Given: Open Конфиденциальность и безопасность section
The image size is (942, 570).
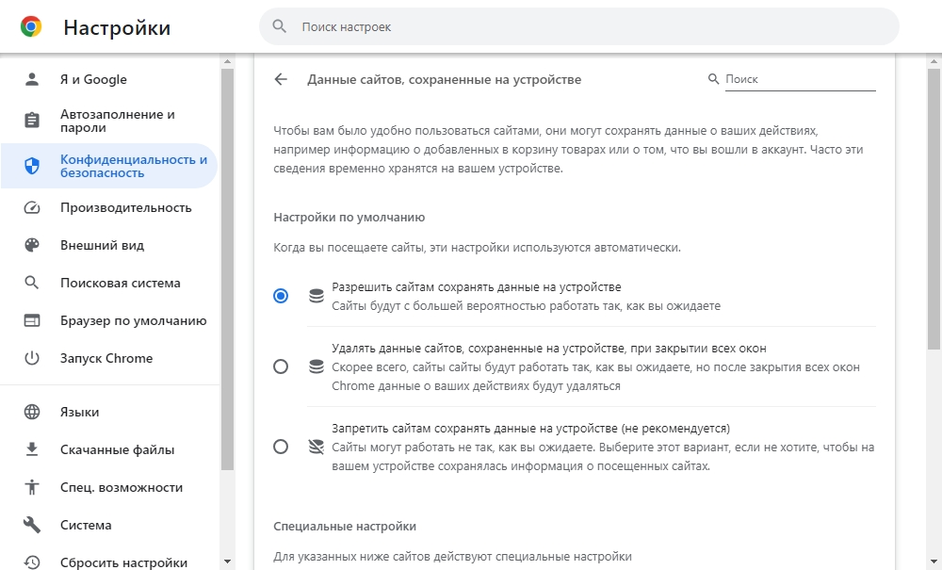Looking at the screenshot, I should pyautogui.click(x=108, y=166).
